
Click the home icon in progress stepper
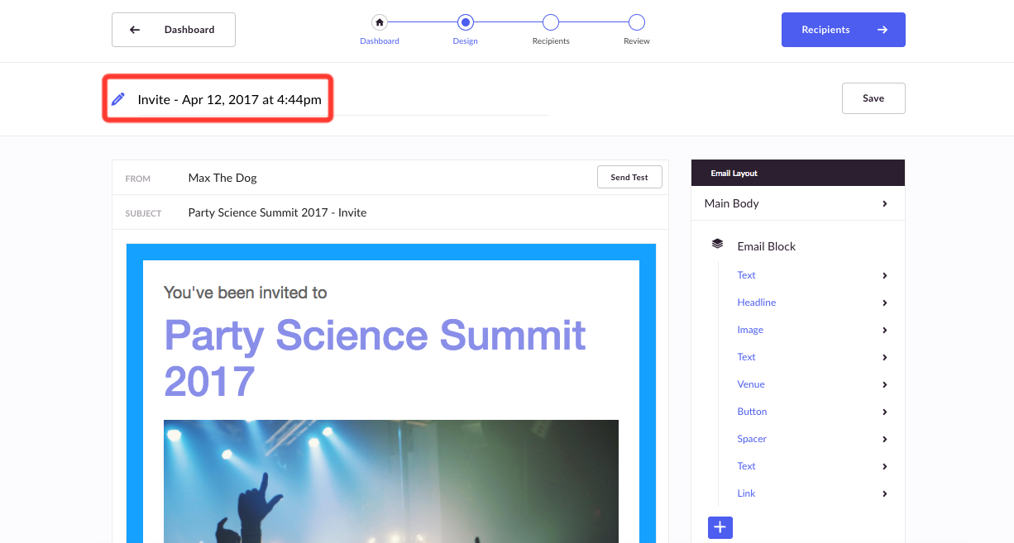pyautogui.click(x=380, y=22)
